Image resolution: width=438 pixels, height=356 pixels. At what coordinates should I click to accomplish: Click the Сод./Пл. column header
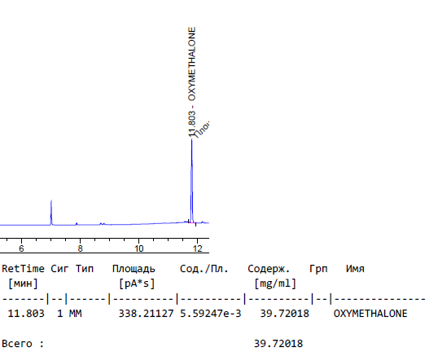[204, 269]
